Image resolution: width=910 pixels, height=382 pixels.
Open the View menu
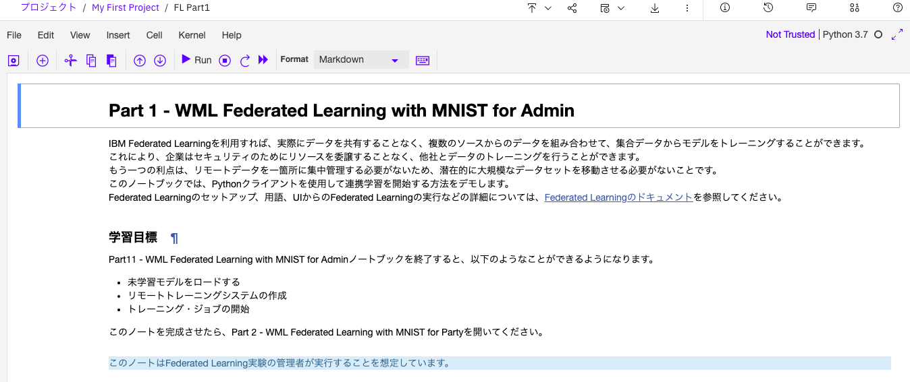coord(80,35)
